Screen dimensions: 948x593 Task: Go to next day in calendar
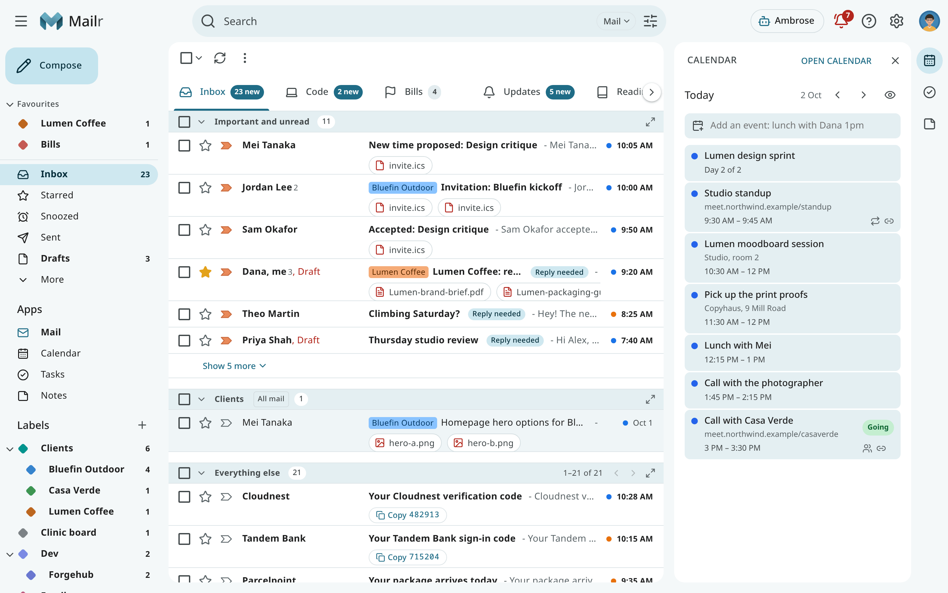point(863,95)
